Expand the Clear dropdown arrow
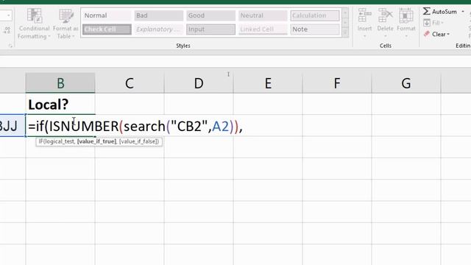 tap(448, 35)
